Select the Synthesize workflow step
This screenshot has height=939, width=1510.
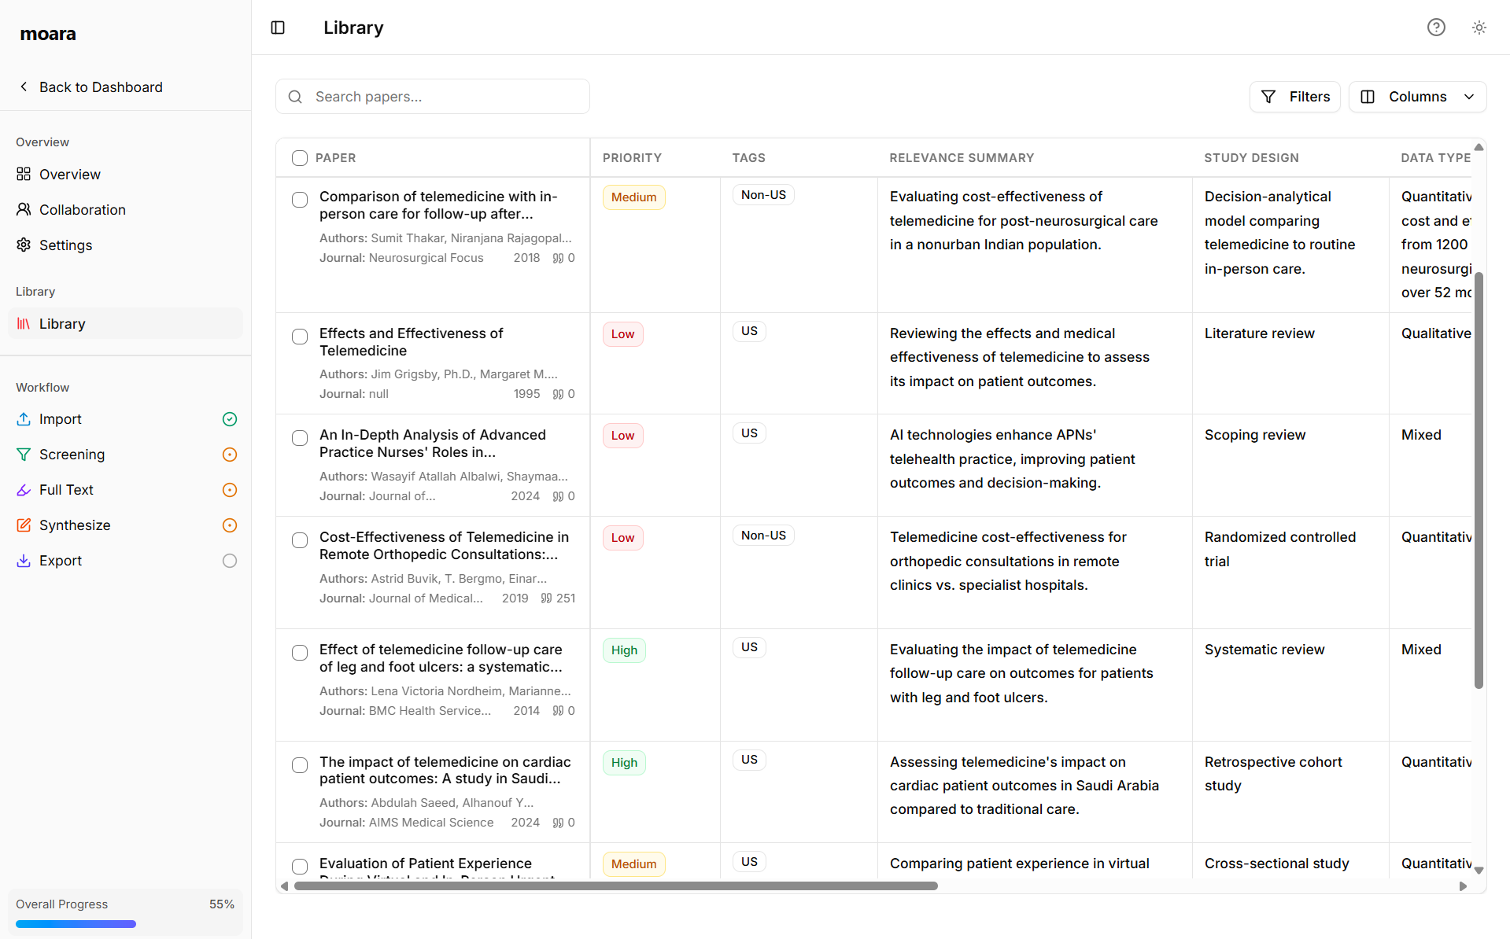tap(74, 525)
